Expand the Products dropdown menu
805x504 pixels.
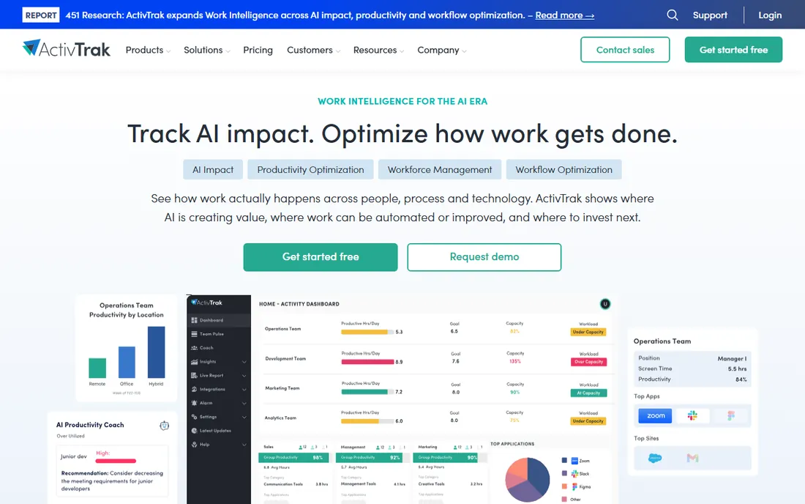click(148, 50)
